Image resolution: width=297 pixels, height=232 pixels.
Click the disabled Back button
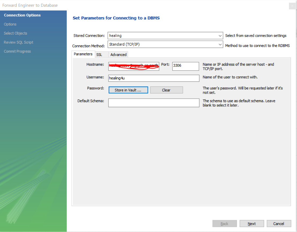click(x=225, y=224)
